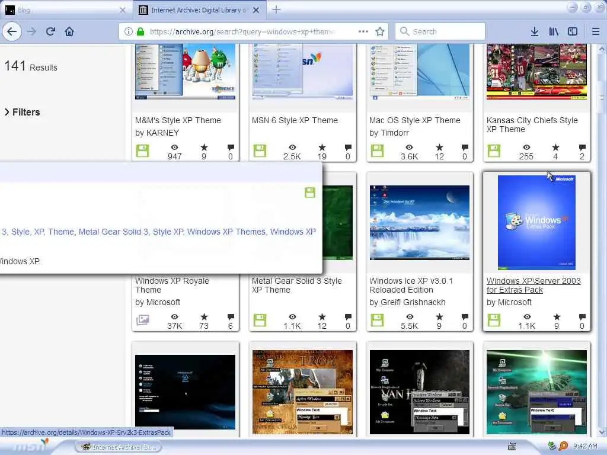Switch to the Blog tab
The width and height of the screenshot is (607, 455).
coord(66,10)
